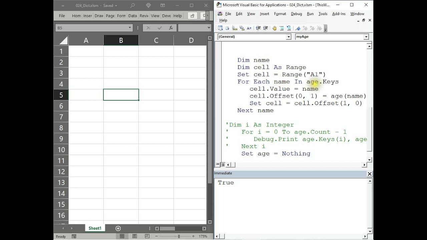The width and height of the screenshot is (427, 240).
Task: Click the Clear All Bookmarks toolbar icon
Action: point(320,28)
